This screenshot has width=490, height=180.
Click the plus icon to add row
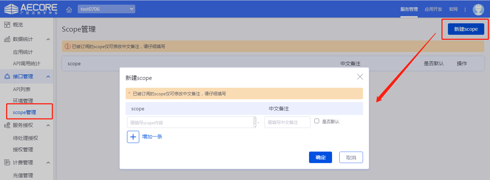tap(133, 137)
